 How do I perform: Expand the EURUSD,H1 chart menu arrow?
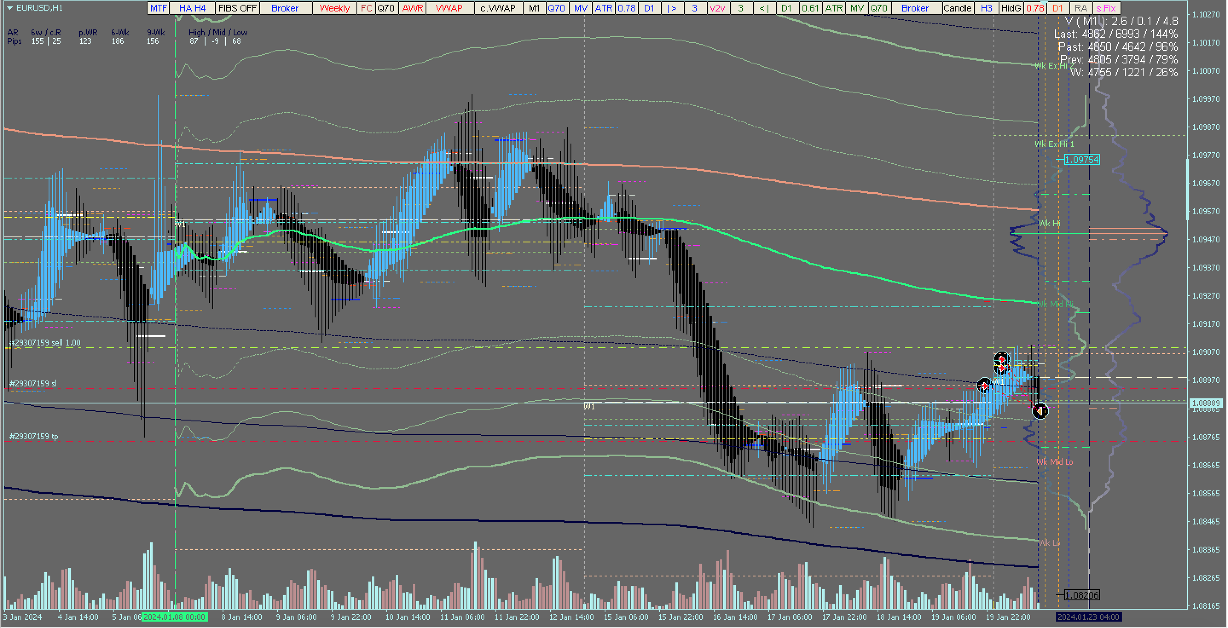coord(9,8)
